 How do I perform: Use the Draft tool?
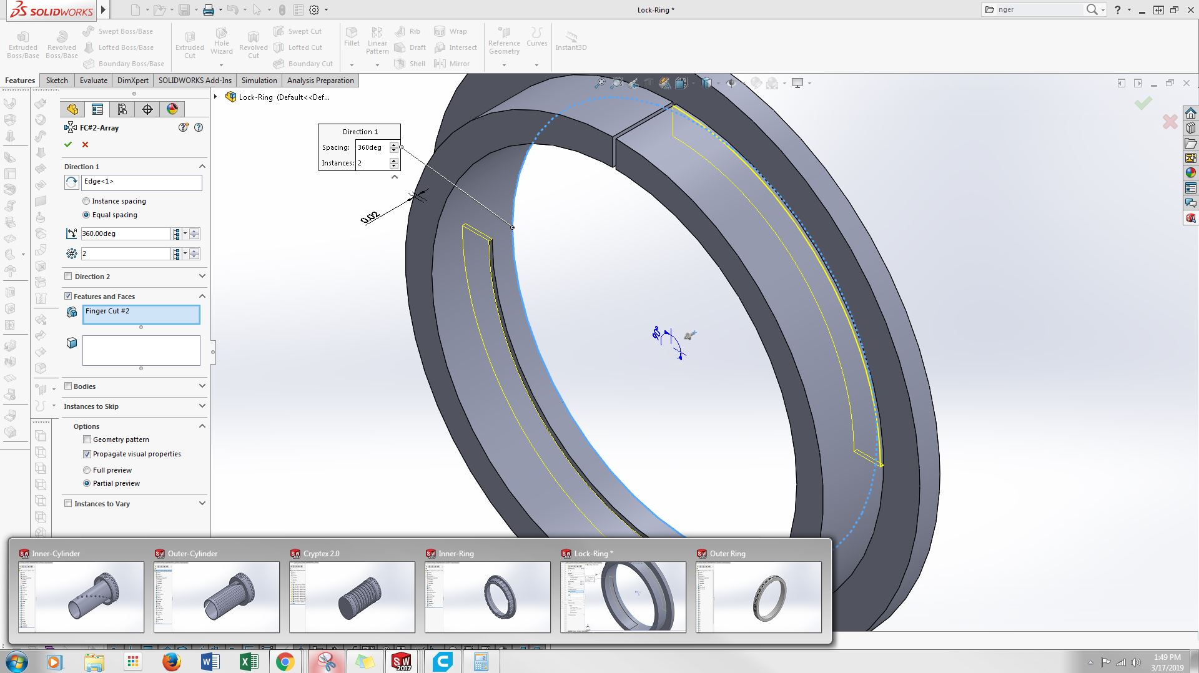click(x=410, y=47)
